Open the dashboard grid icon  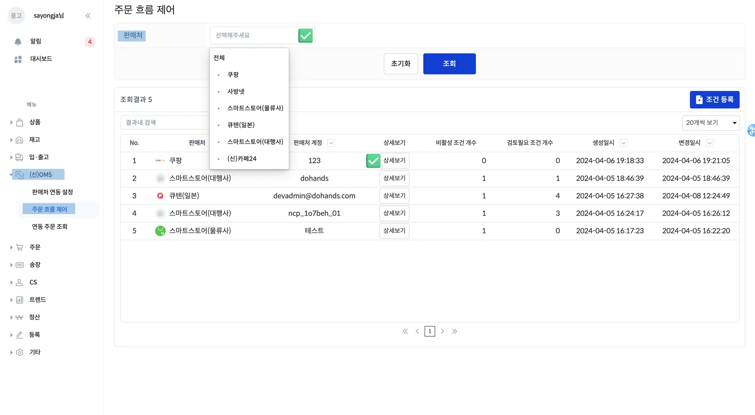point(18,59)
